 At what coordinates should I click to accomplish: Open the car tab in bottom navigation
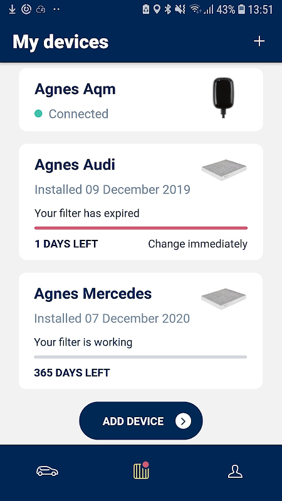(x=48, y=471)
